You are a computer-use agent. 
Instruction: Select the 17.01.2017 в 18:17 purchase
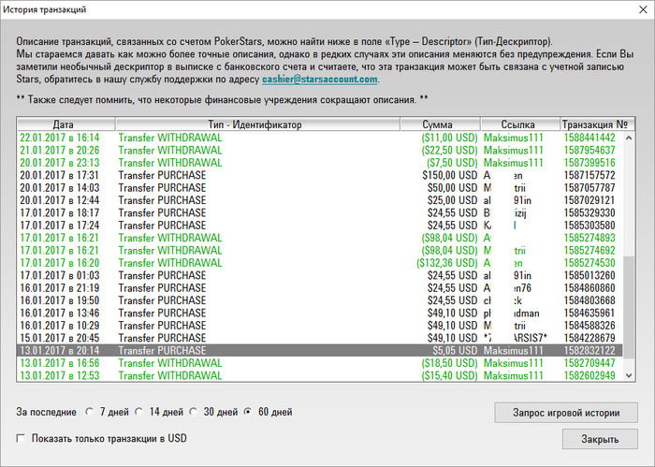pyautogui.click(x=320, y=213)
